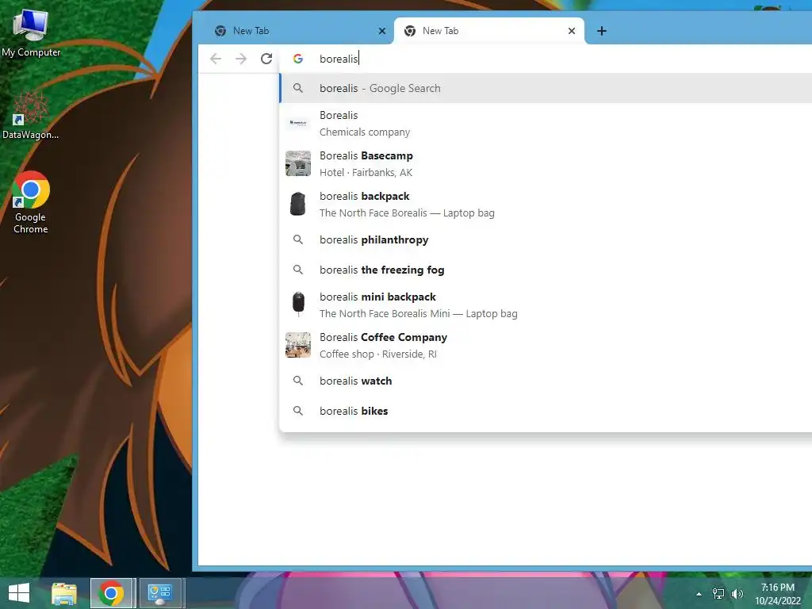Screen dimensions: 812x609
Task: Click the Borealis company logo thumbnail
Action: 298,123
